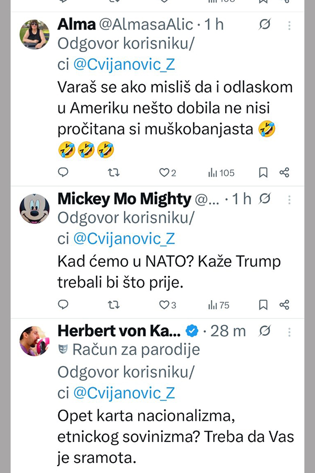The width and height of the screenshot is (315, 473).
Task: Open Alma's profile picture
Action: (35, 34)
